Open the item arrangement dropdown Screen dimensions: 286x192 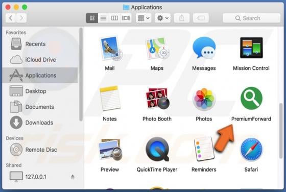click(144, 18)
